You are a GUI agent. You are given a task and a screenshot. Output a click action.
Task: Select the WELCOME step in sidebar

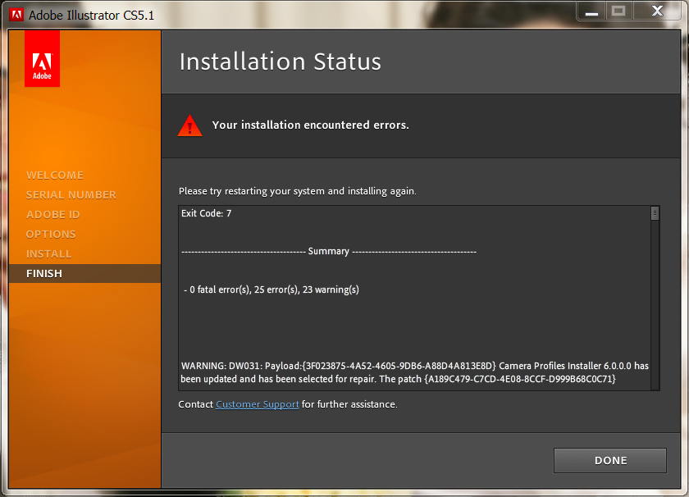(x=55, y=176)
